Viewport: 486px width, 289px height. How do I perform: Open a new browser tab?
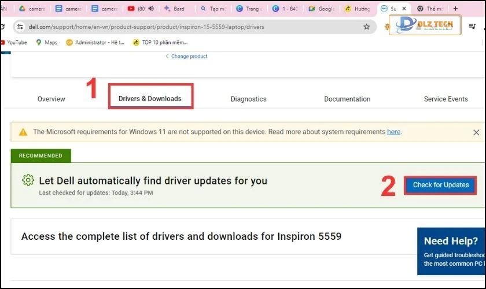pos(455,9)
